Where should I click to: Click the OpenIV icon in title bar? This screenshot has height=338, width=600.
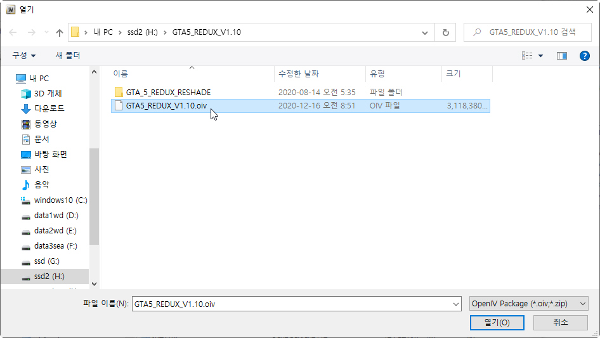tap(11, 10)
